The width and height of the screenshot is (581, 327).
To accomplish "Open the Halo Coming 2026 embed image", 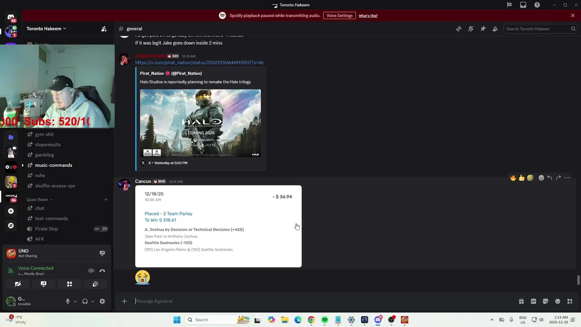I will tap(200, 123).
